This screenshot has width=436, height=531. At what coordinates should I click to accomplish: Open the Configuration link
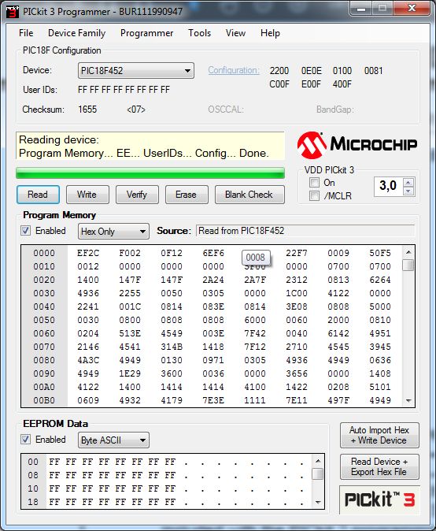[234, 70]
